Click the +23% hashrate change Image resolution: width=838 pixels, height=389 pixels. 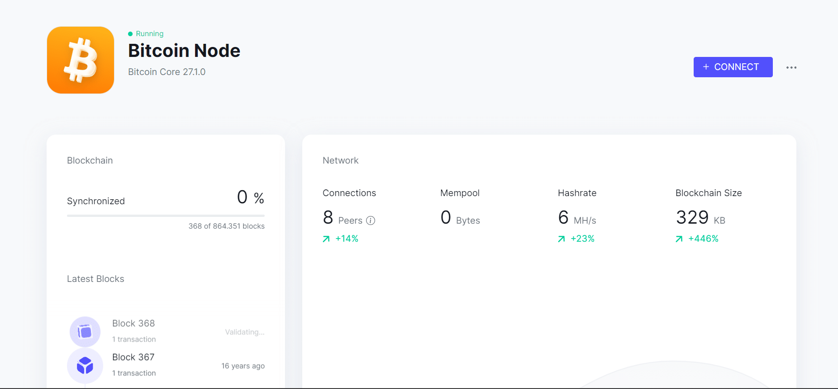click(583, 239)
